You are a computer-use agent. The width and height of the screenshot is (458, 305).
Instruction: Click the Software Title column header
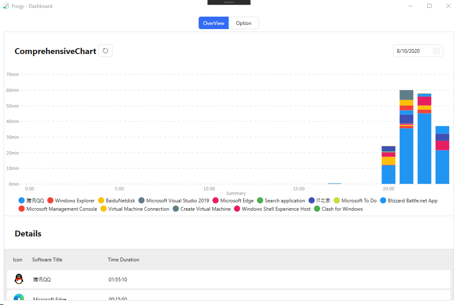[47, 260]
